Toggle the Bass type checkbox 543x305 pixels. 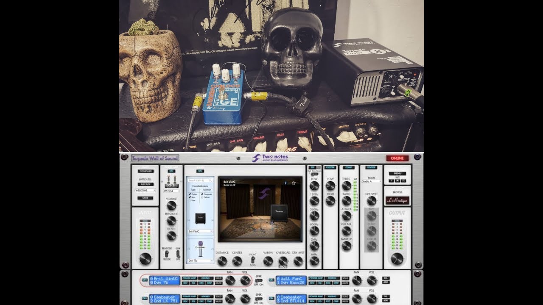point(189,197)
